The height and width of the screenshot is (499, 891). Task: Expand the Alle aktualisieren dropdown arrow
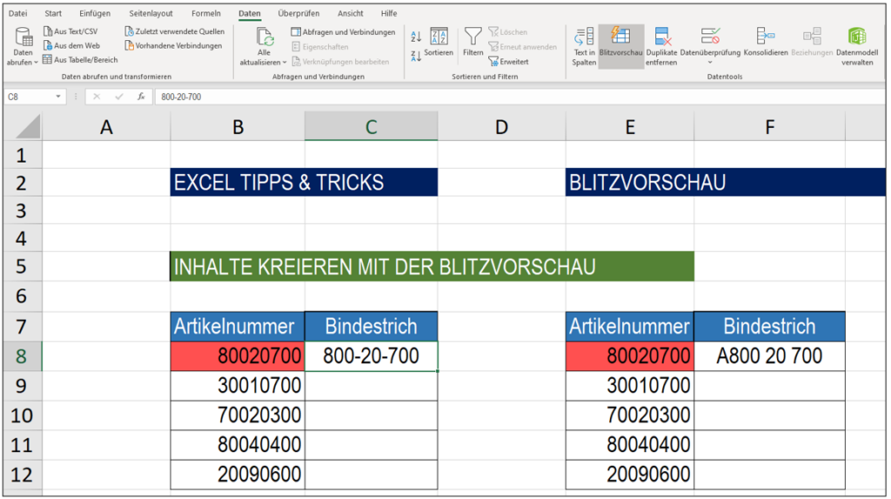tap(285, 63)
